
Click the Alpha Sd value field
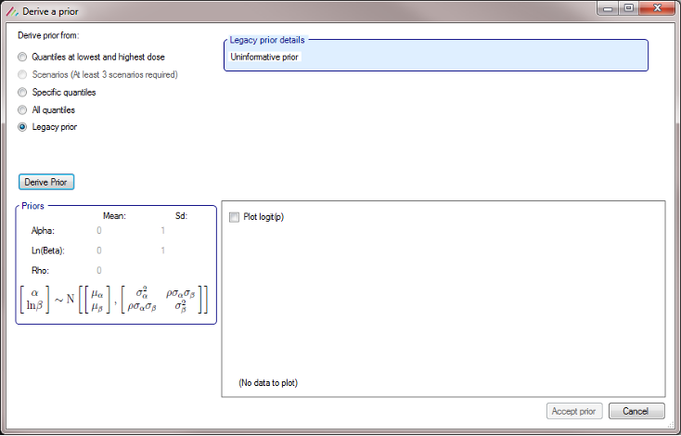tap(163, 230)
